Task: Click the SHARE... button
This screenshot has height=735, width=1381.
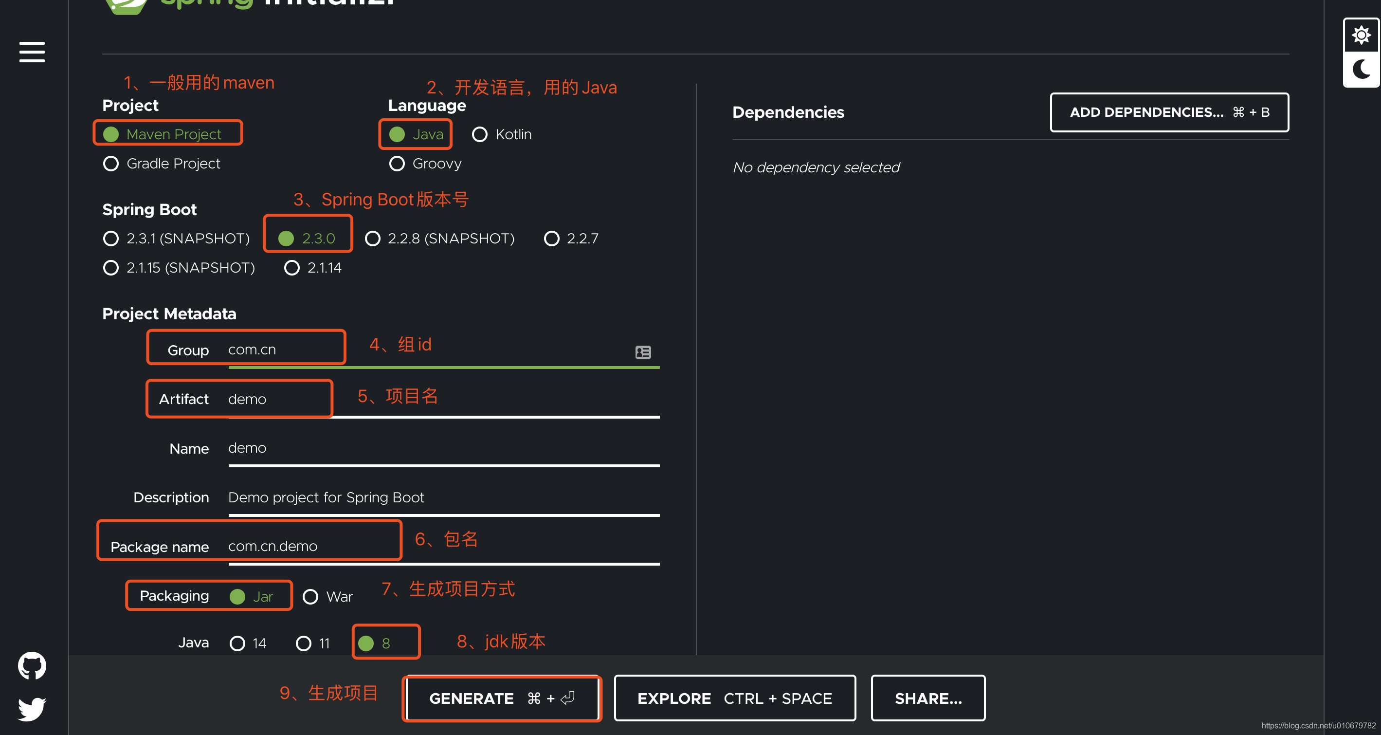Action: [x=928, y=698]
